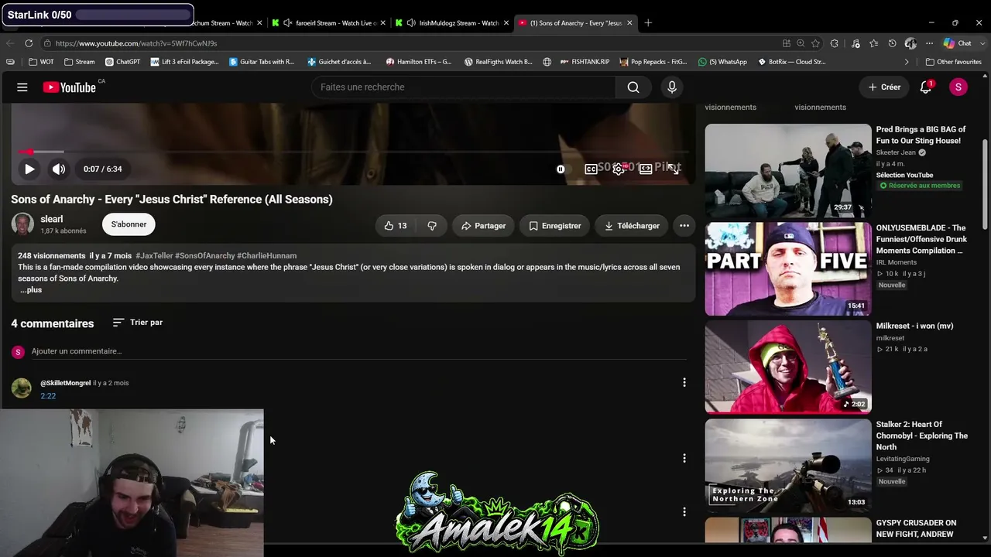Open the #JaxTeller hashtag link
The height and width of the screenshot is (557, 991).
154,256
